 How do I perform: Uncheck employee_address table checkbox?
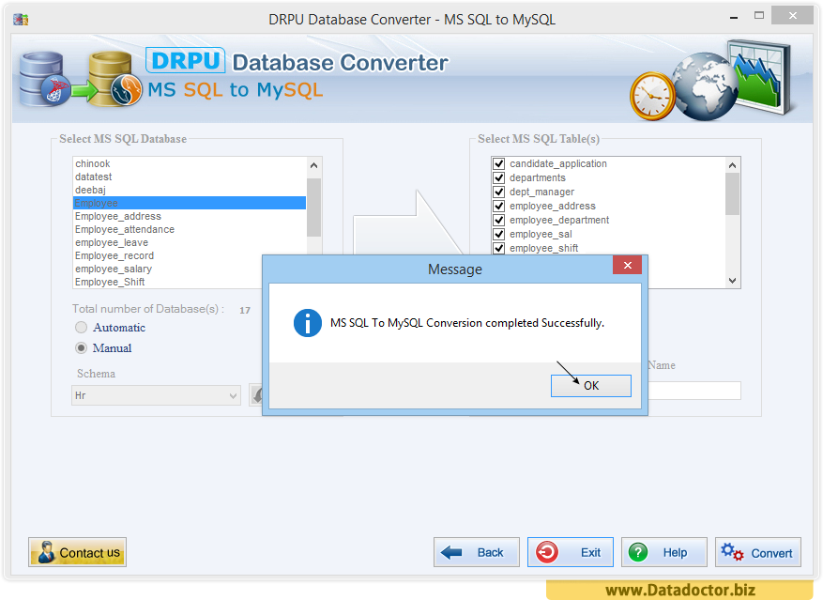(x=499, y=206)
